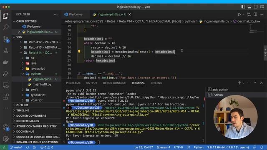
Task: Open the new terminal launch profile dropdown
Action: coord(243,83)
